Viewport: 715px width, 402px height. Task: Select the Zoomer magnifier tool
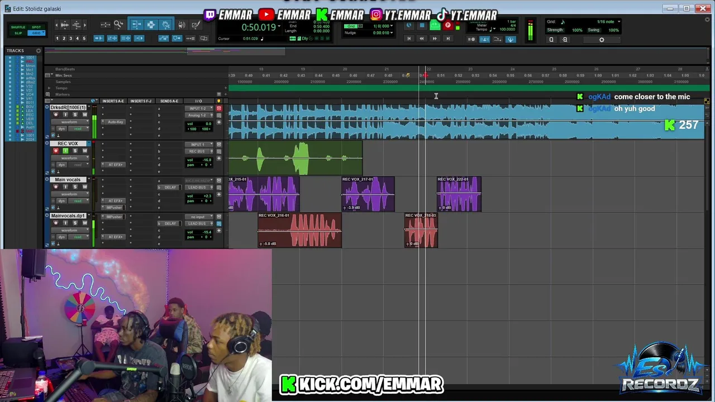pyautogui.click(x=118, y=25)
